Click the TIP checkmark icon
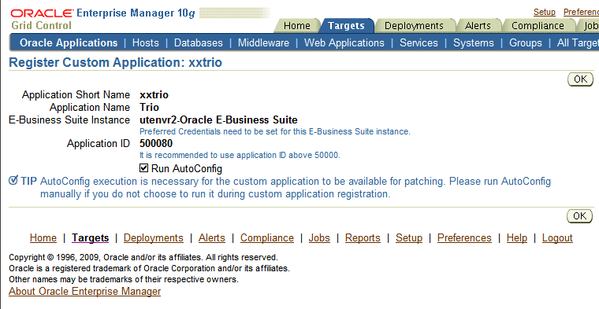 (13, 180)
